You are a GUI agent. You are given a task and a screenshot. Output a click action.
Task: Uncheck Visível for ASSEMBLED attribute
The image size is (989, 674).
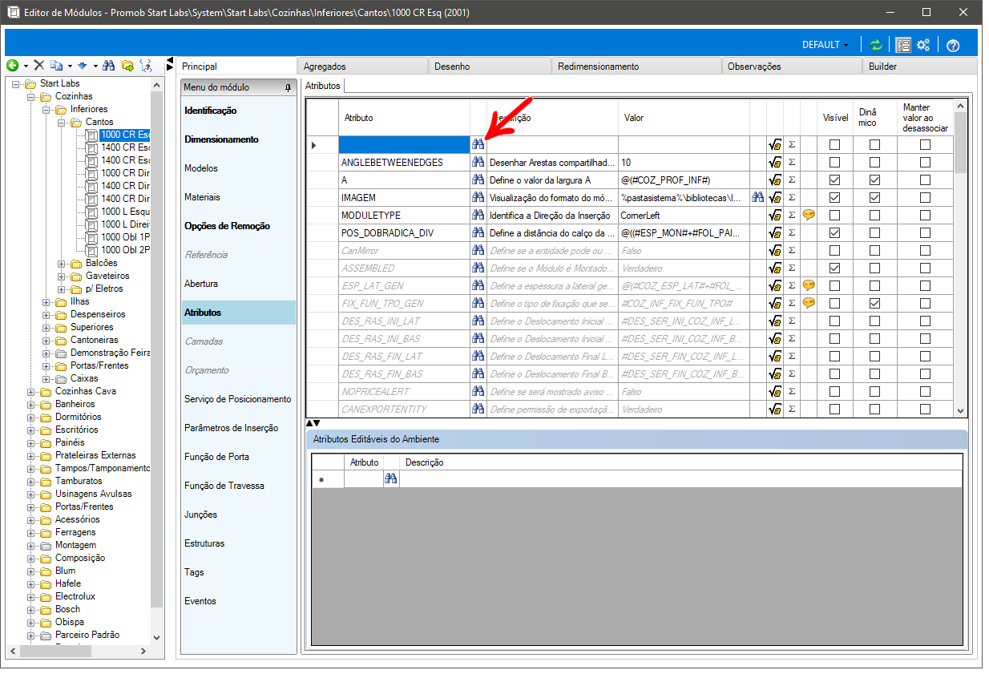tap(834, 268)
